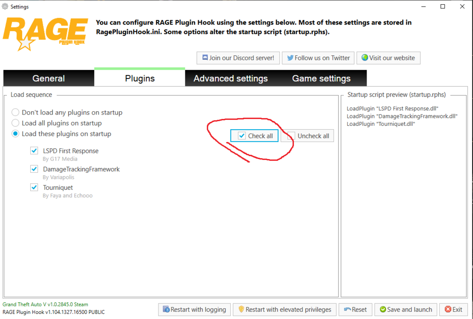Click the RAGE Plugin Hook version text
This screenshot has height=319, width=473.
[x=54, y=312]
